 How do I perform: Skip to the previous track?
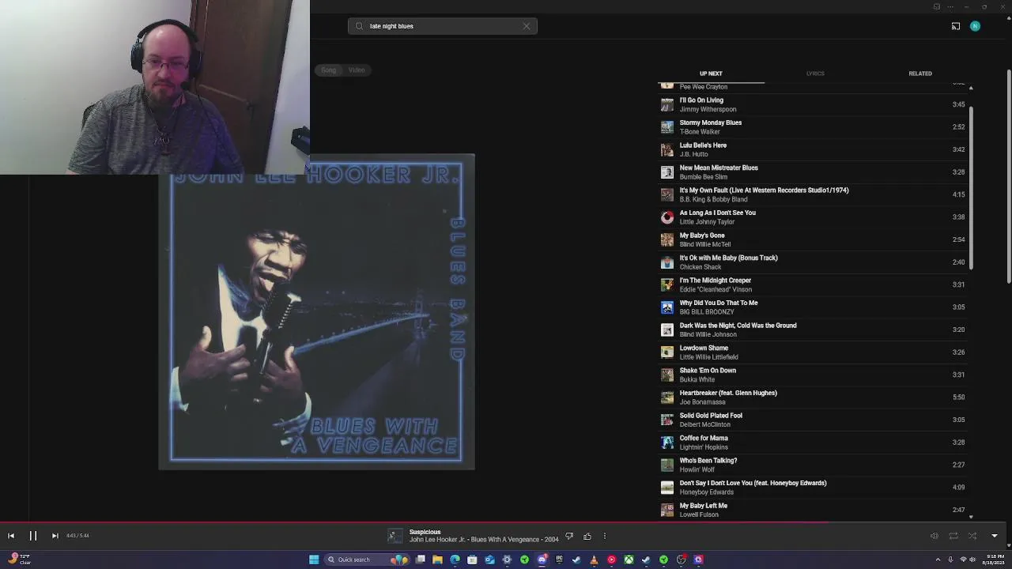[x=11, y=536]
